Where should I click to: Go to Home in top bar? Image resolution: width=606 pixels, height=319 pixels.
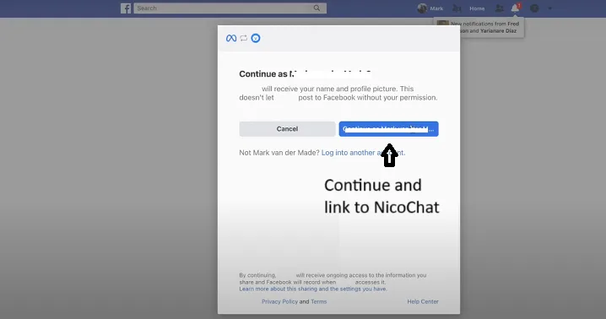tap(477, 8)
